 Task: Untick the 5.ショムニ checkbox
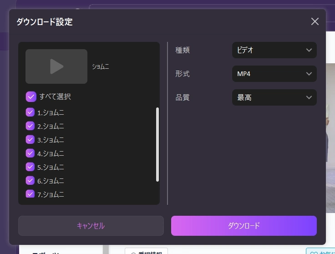click(x=30, y=167)
